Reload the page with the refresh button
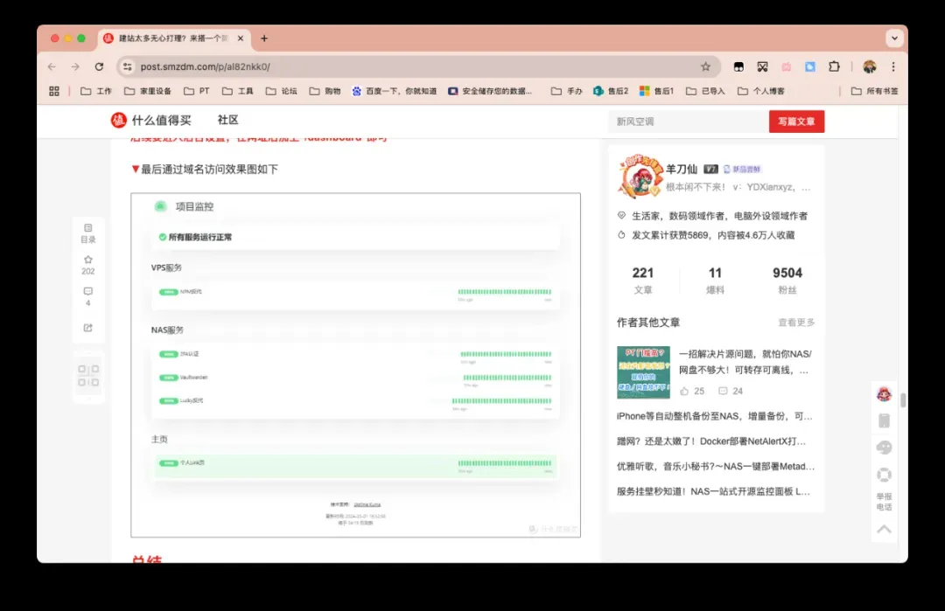This screenshot has width=945, height=611. click(x=99, y=66)
